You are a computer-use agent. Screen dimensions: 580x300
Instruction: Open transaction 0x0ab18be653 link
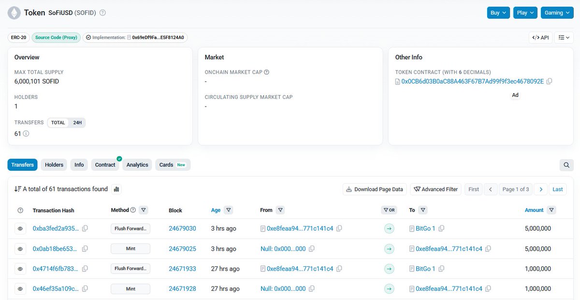pyautogui.click(x=55, y=249)
